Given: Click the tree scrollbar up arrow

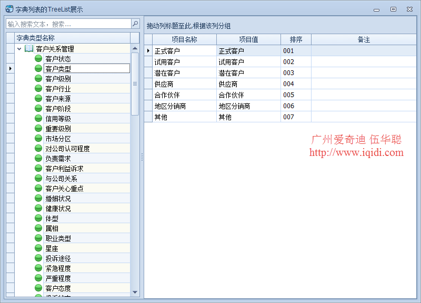Looking at the screenshot, I should [135, 48].
